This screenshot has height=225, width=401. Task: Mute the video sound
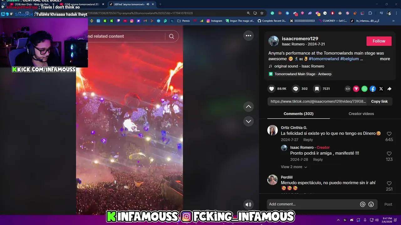[x=248, y=204]
